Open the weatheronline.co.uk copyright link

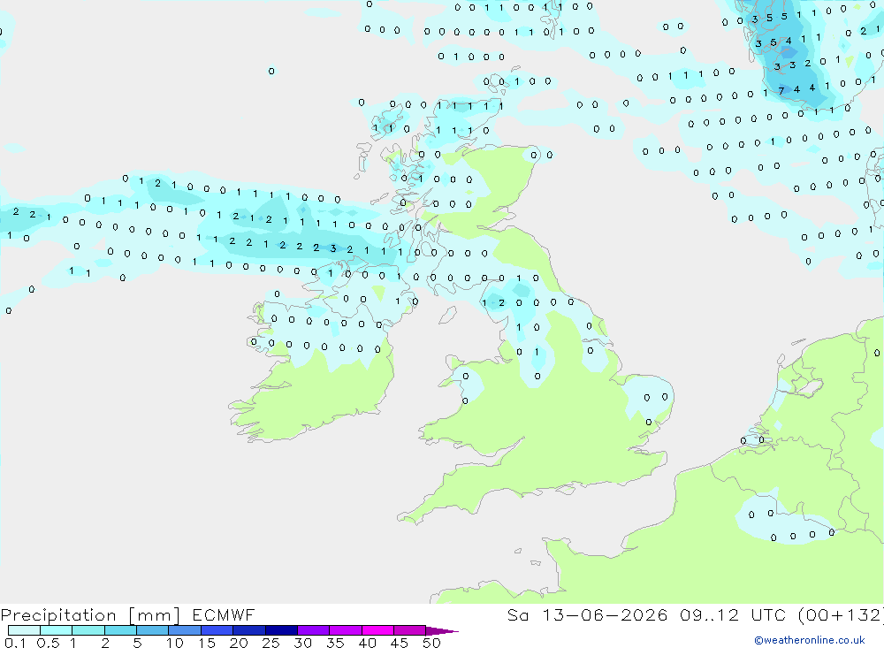pyautogui.click(x=809, y=640)
